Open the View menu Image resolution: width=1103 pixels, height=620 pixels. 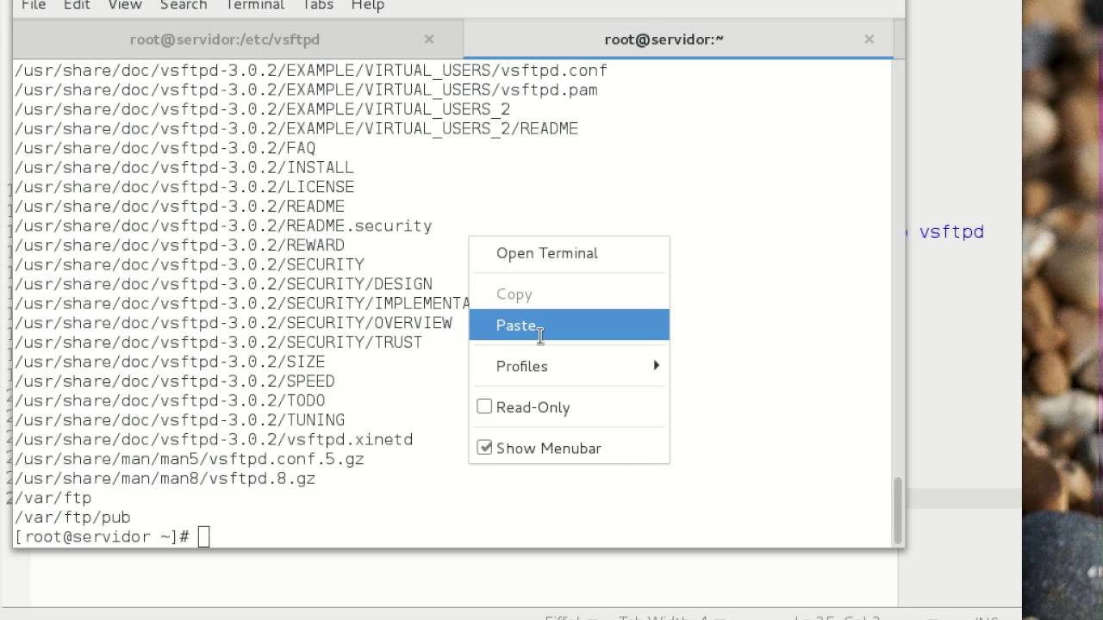pyautogui.click(x=125, y=5)
